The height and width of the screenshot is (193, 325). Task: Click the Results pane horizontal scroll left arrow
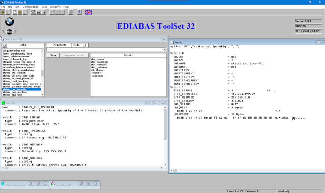171,170
